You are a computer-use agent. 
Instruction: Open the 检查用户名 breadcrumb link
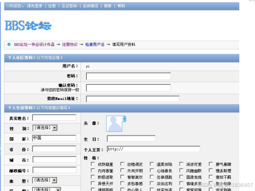click(x=95, y=44)
